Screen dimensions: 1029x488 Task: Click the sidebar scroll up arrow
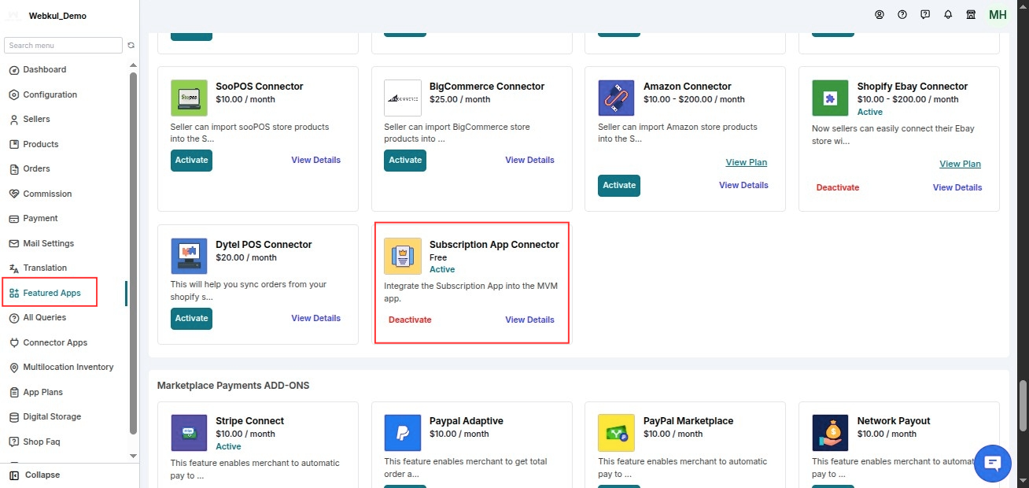click(133, 65)
